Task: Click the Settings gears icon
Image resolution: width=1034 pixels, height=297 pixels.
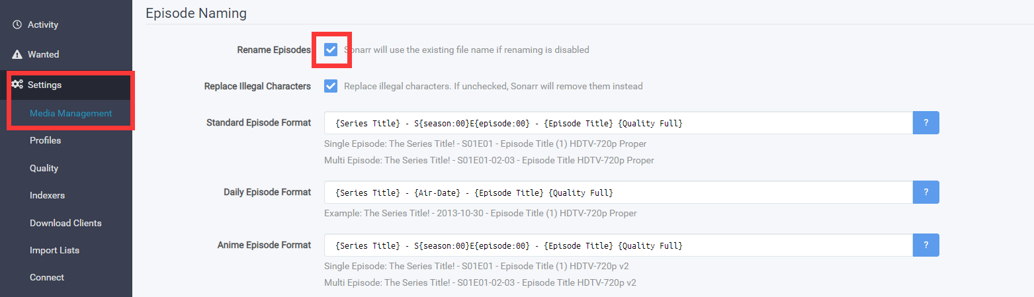Action: 17,85
